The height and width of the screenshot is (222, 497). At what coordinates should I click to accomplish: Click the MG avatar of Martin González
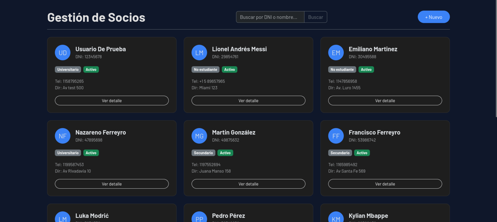click(199, 136)
